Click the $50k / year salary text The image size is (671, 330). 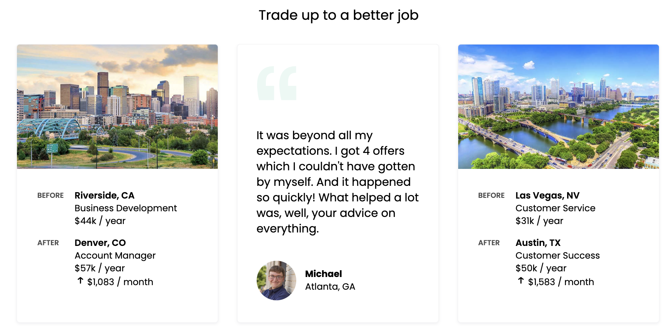[x=541, y=268]
